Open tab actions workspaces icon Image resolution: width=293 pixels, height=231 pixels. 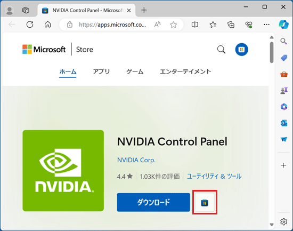pos(26,10)
